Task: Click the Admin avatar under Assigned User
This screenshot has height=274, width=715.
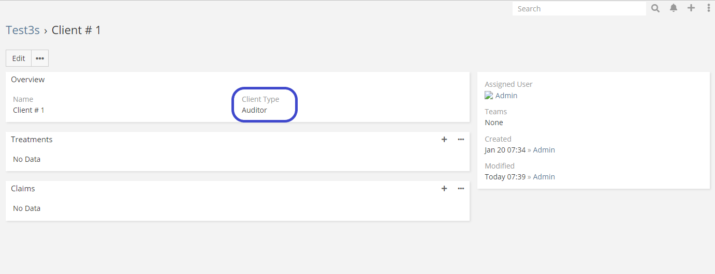Action: [488, 96]
